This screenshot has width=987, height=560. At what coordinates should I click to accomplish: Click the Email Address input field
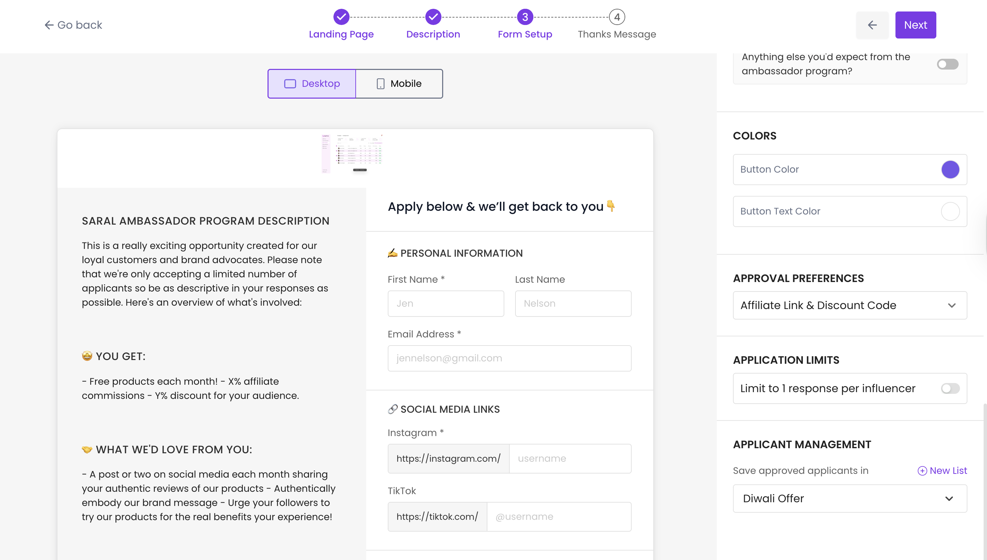509,358
